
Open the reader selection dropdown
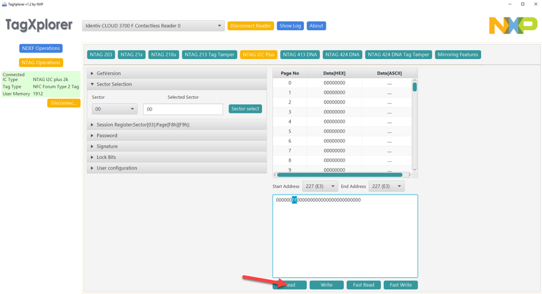click(153, 26)
